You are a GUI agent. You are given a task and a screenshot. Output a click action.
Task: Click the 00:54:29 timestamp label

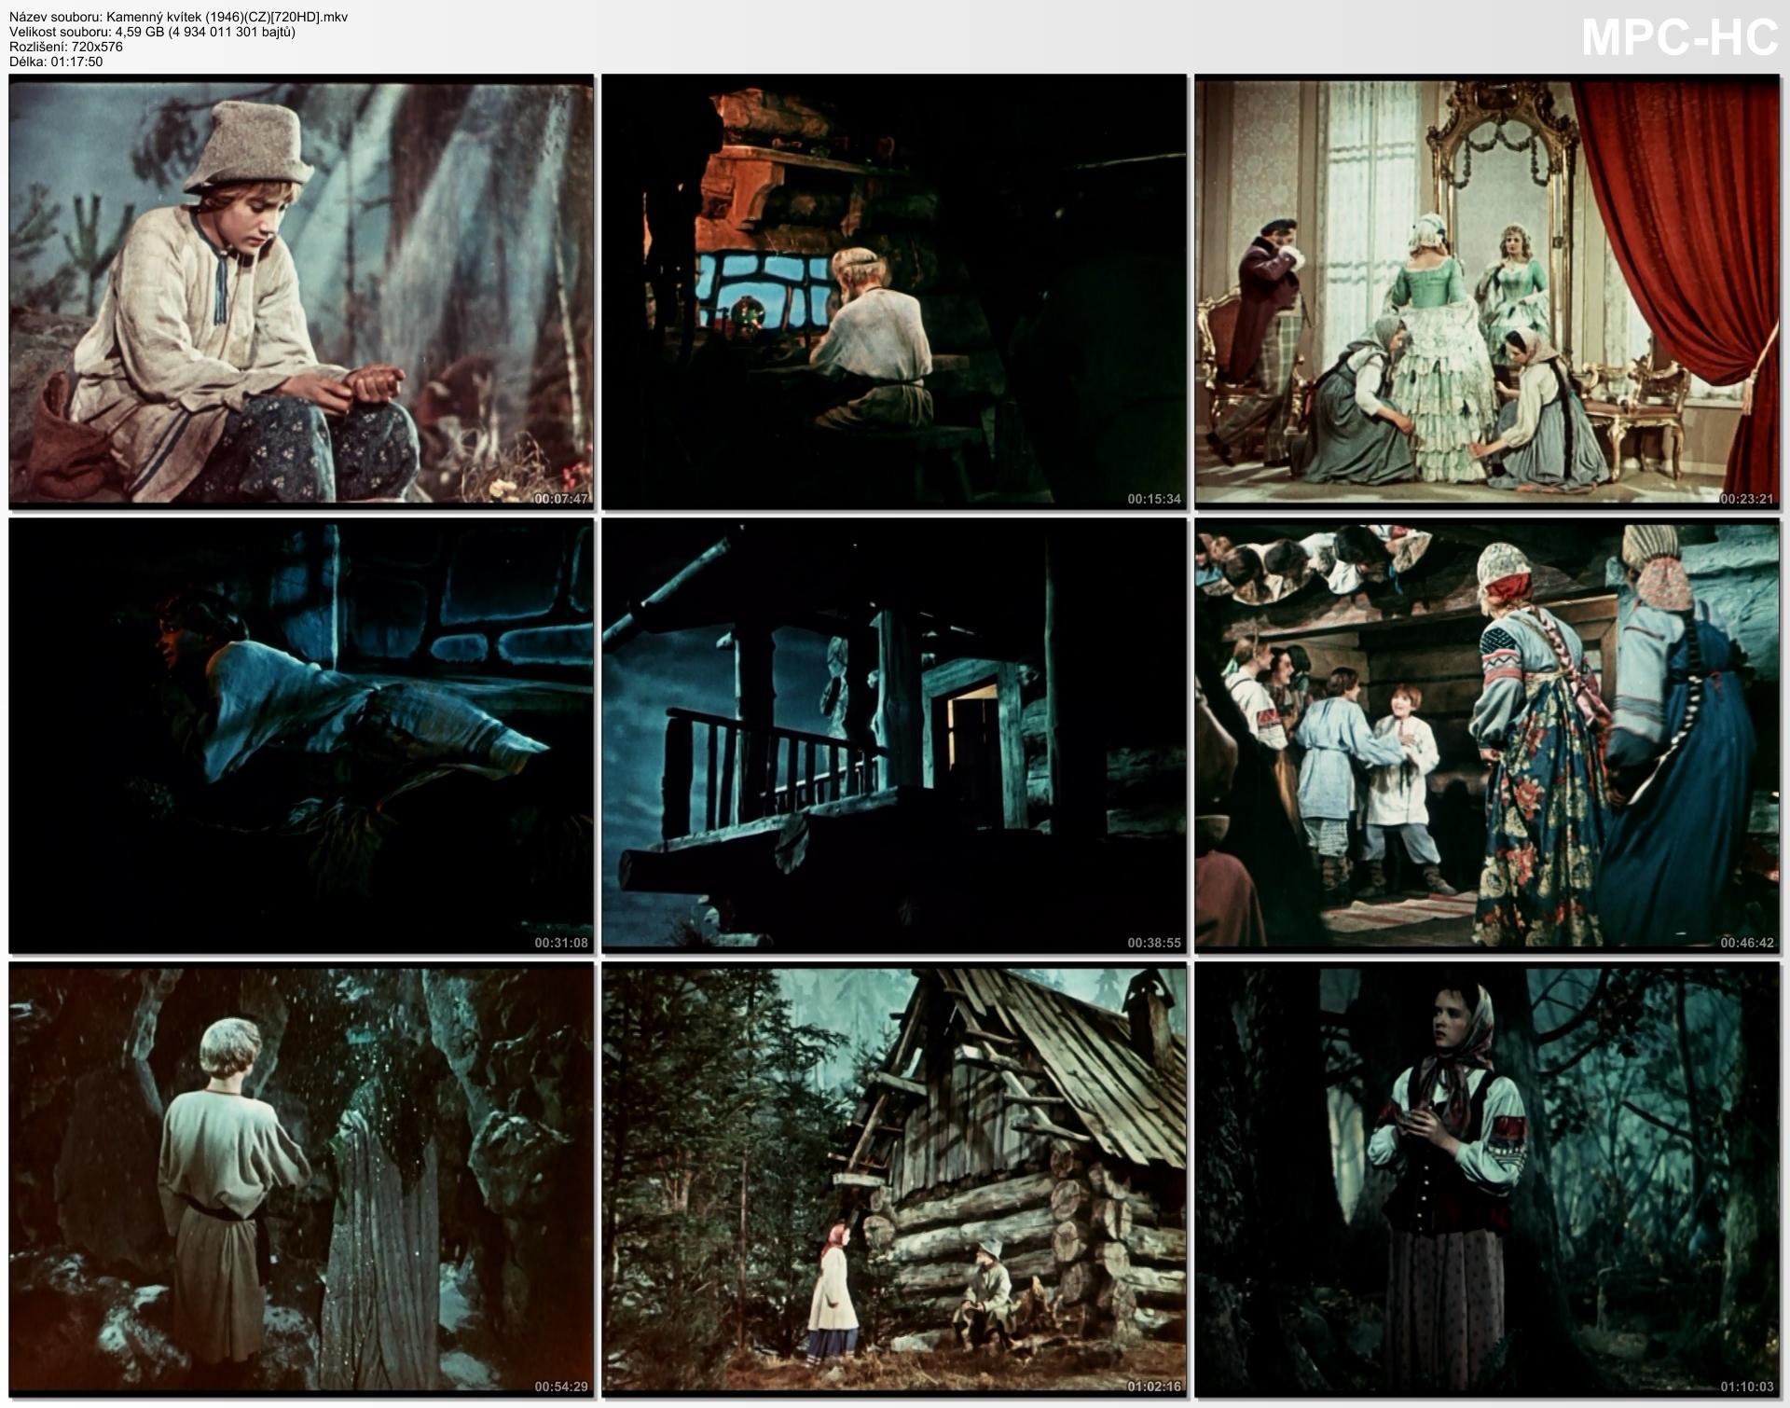[561, 1387]
